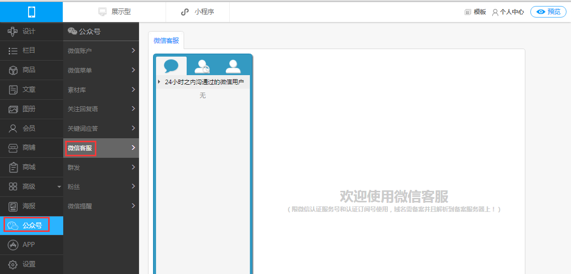Switch to the 小程序 tab
The width and height of the screenshot is (571, 274).
pyautogui.click(x=197, y=12)
